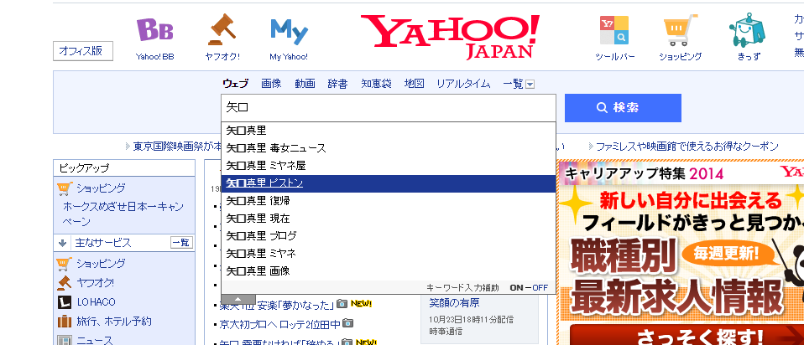Select the 地図 search tab
The height and width of the screenshot is (345, 804).
pyautogui.click(x=415, y=84)
